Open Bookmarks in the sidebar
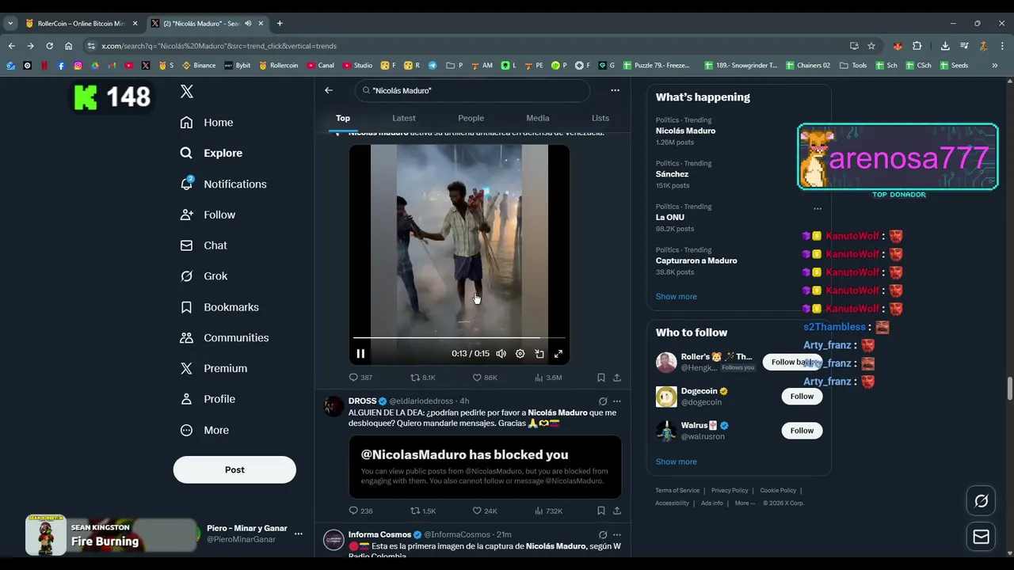 (x=219, y=307)
